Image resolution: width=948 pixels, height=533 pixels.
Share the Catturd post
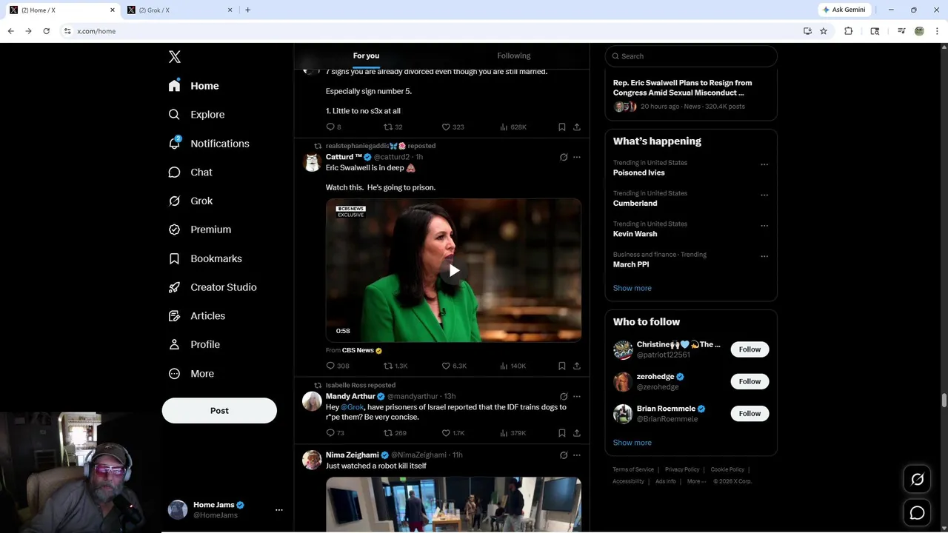(577, 366)
